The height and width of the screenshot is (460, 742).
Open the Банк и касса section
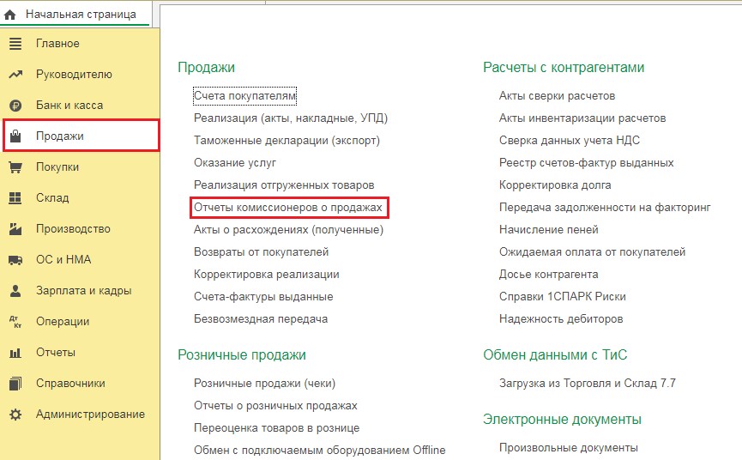pos(81,106)
